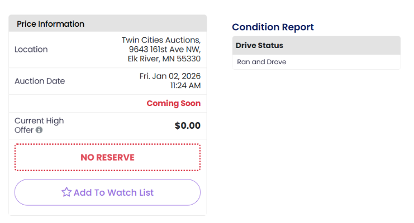Viewport: 414px width, 223px height.
Task: Click the info icon beside Current High Offer
Action: coord(39,130)
